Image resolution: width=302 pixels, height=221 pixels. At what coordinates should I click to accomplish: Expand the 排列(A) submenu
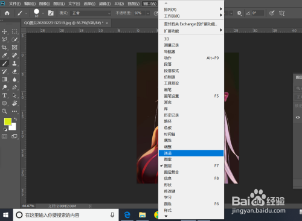click(x=191, y=9)
